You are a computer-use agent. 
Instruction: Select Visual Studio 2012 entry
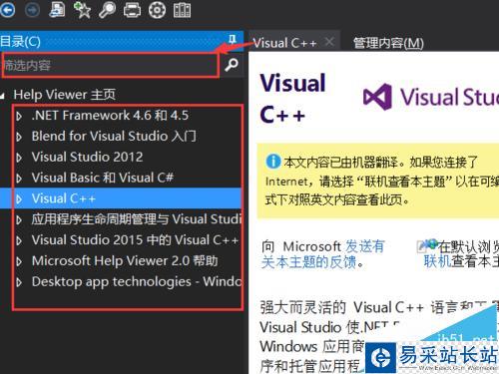point(87,157)
